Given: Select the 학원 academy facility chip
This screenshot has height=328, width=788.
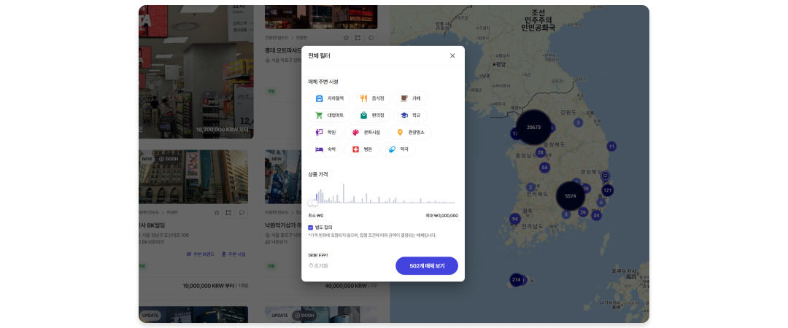Looking at the screenshot, I should pos(325,132).
